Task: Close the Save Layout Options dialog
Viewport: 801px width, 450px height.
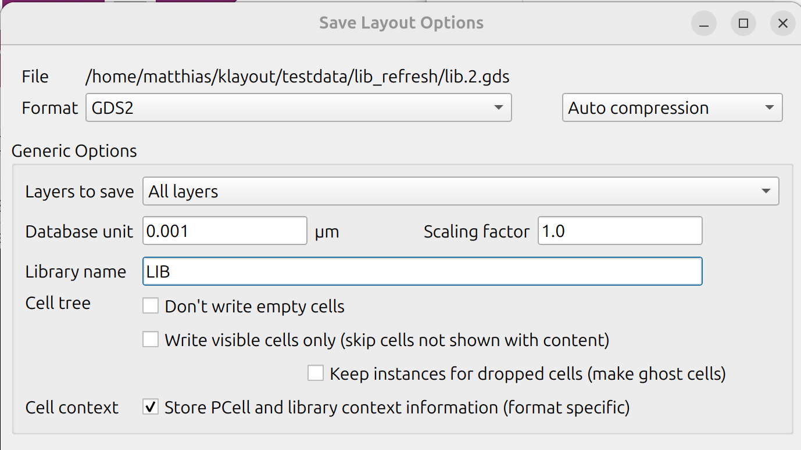Action: pyautogui.click(x=782, y=24)
